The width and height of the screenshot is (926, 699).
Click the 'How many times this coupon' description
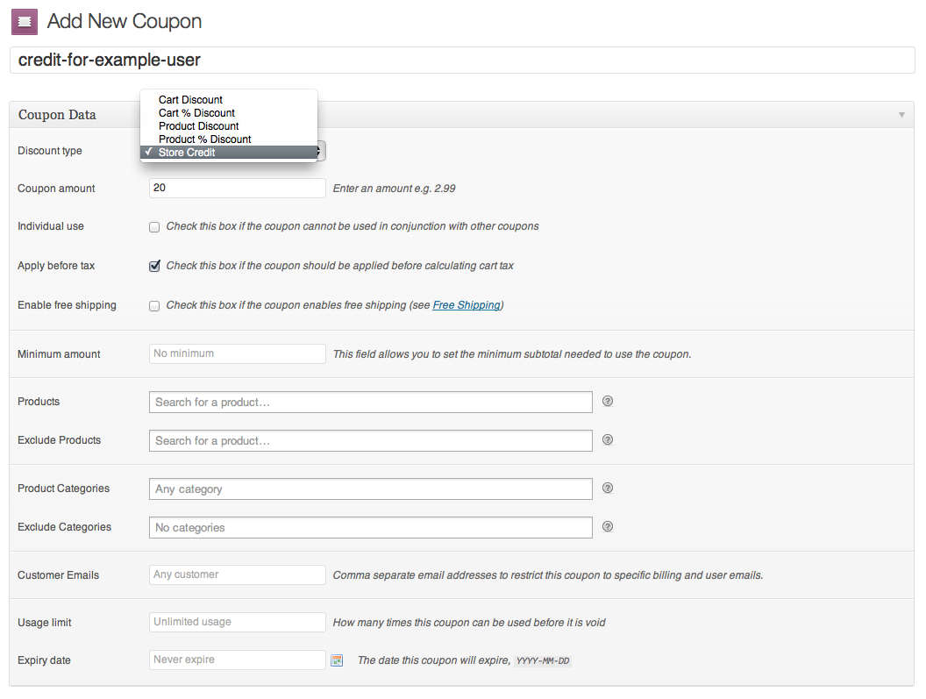click(x=469, y=622)
